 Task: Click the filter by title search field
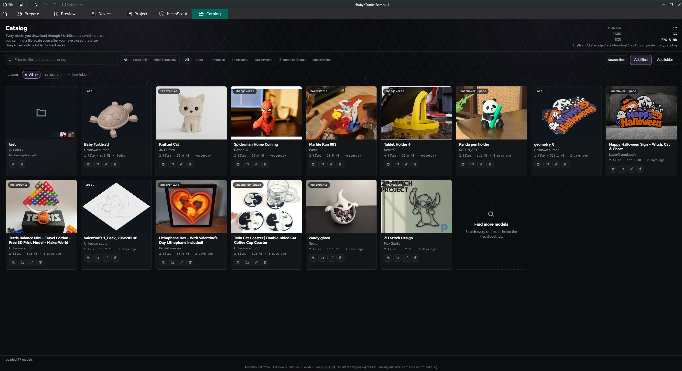coord(62,60)
